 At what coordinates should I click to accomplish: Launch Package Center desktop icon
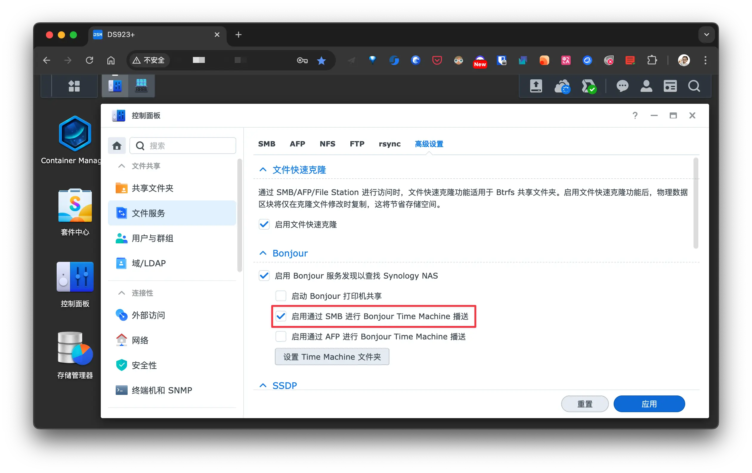point(75,206)
